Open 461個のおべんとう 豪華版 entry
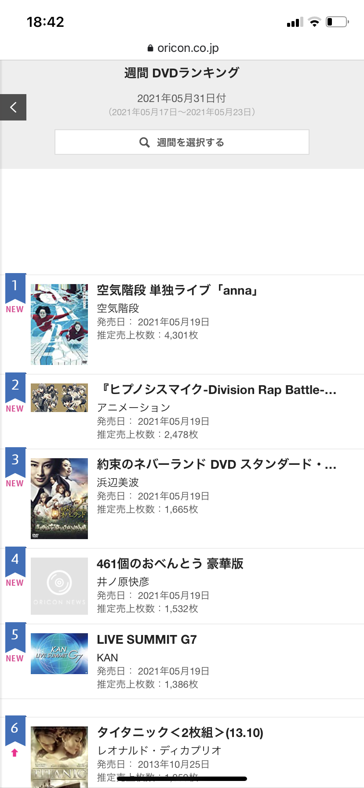 click(170, 564)
